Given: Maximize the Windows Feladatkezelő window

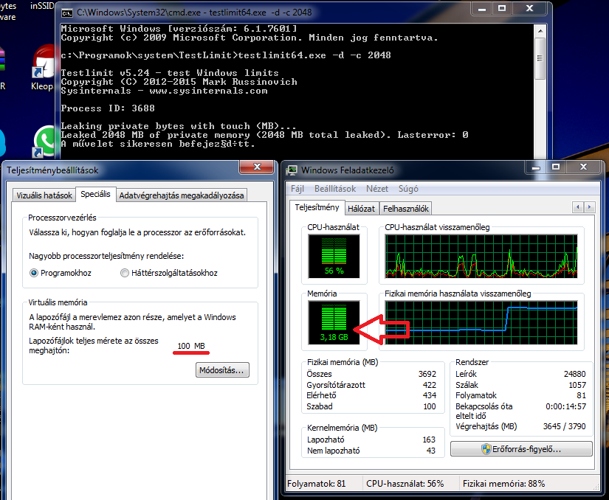Looking at the screenshot, I should (x=556, y=167).
